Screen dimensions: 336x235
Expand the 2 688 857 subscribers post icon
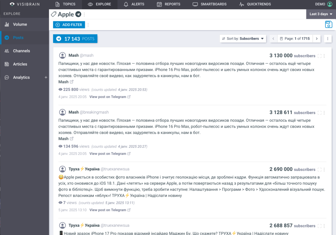point(319,226)
